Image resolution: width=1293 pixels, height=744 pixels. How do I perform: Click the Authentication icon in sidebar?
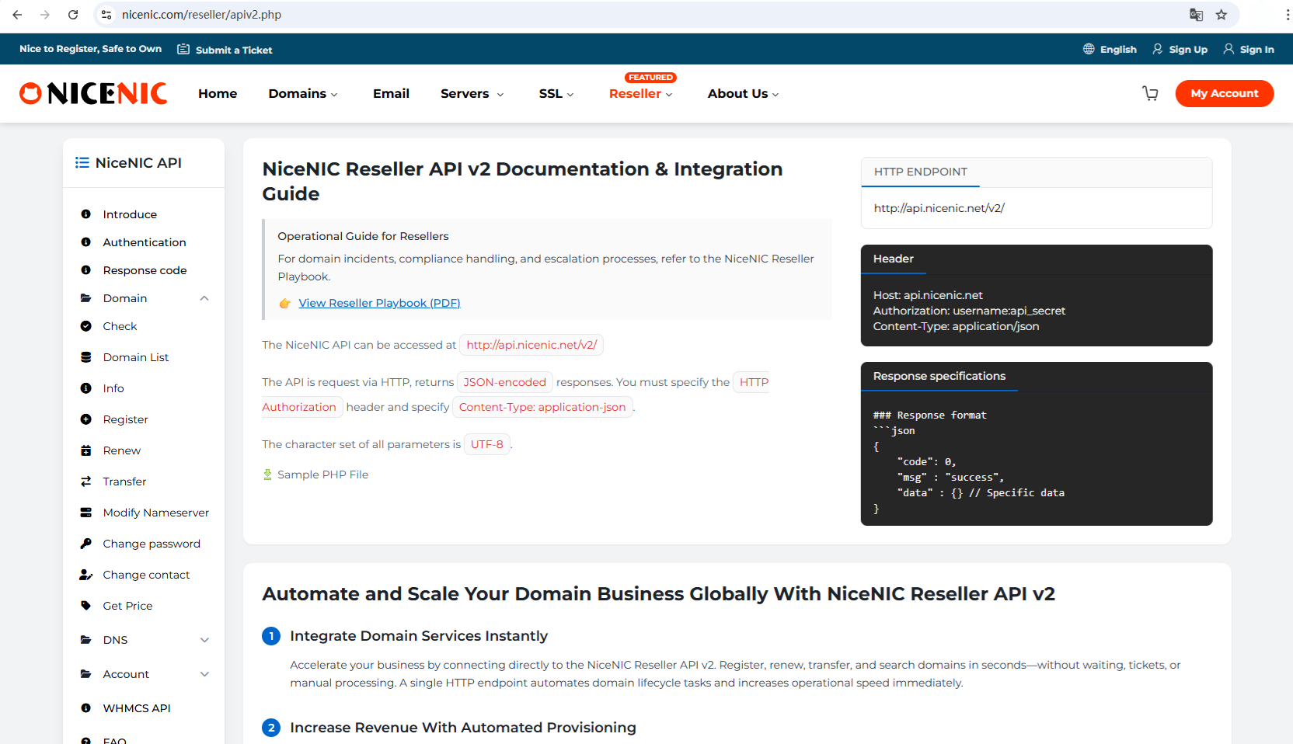coord(85,242)
